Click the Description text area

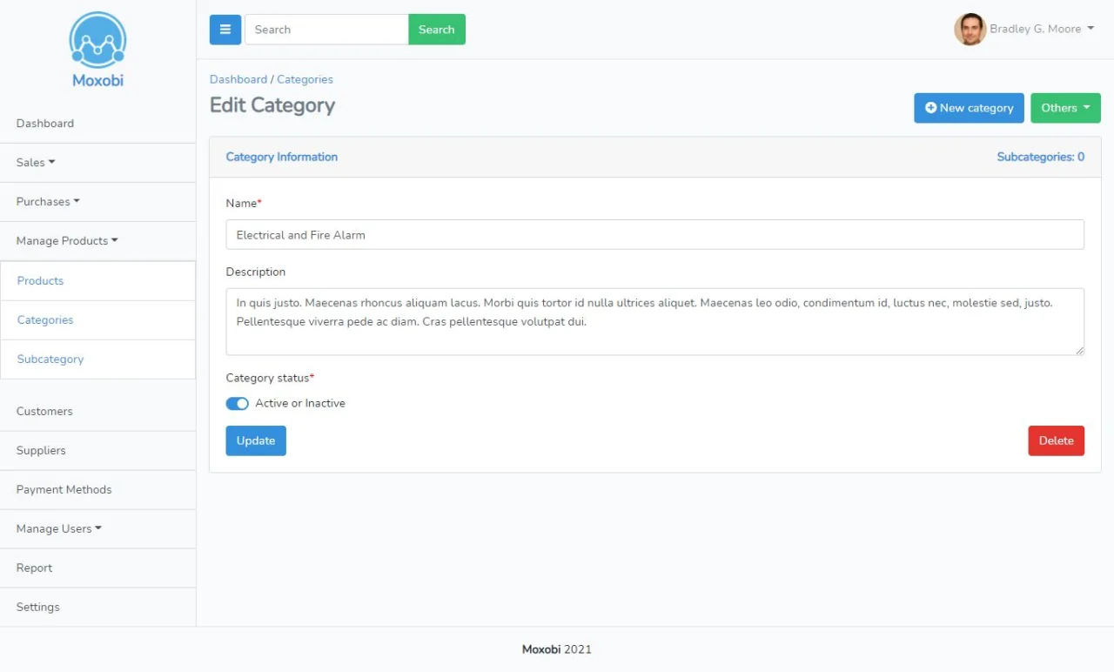point(654,322)
